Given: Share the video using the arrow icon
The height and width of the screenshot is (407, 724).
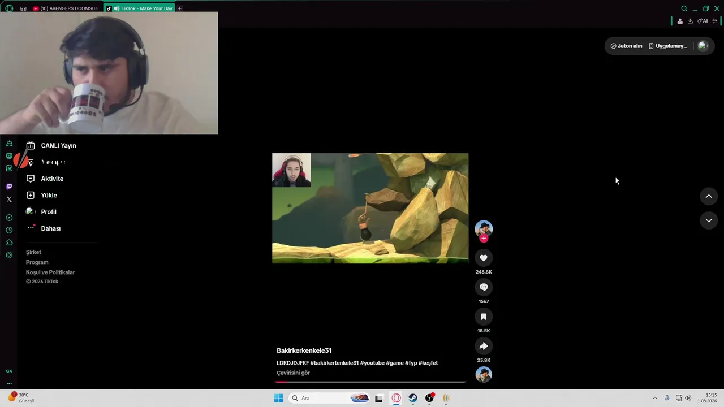Looking at the screenshot, I should point(484,346).
